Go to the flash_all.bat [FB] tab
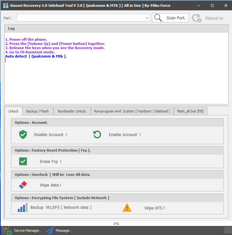 point(190,111)
